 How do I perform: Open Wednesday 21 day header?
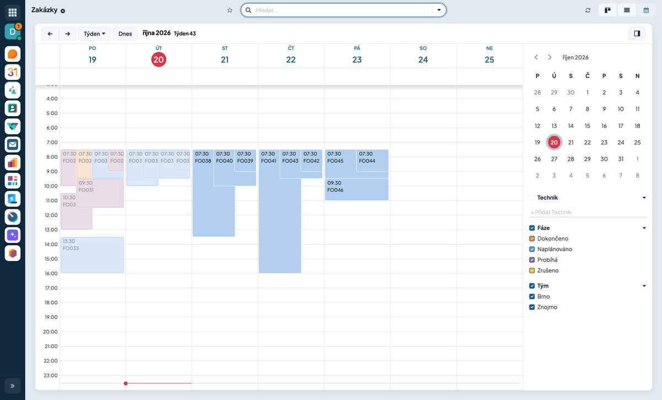225,56
